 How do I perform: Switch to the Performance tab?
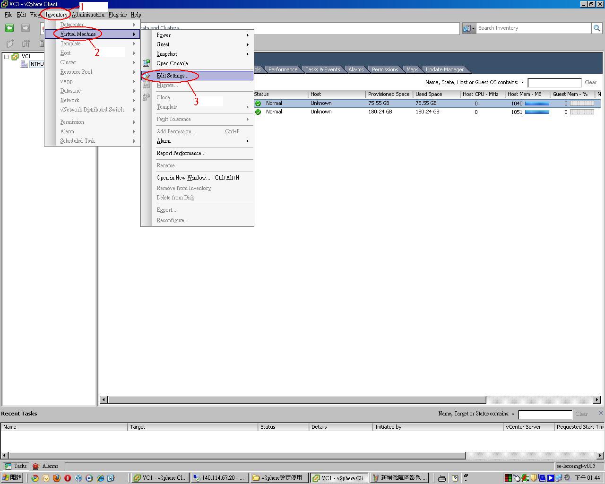283,69
